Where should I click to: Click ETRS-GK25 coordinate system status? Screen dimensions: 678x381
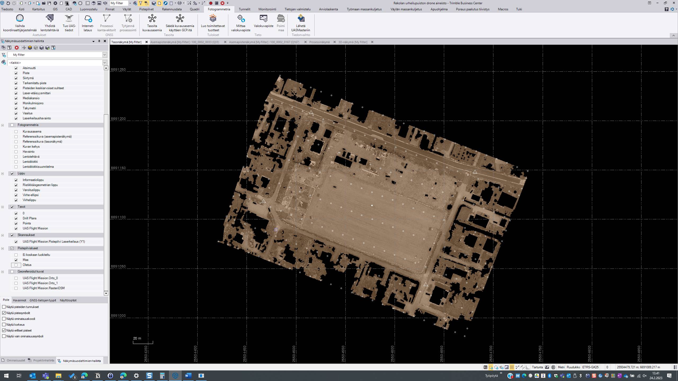pos(591,367)
